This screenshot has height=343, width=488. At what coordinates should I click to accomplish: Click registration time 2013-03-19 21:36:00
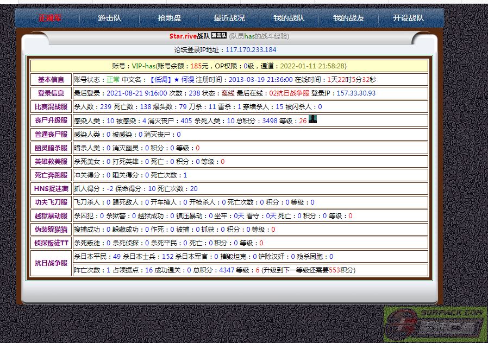[260, 80]
